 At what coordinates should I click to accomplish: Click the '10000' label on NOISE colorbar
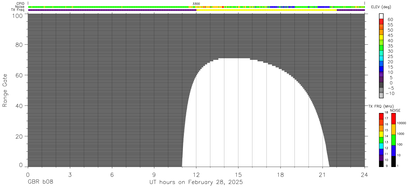click(x=402, y=123)
